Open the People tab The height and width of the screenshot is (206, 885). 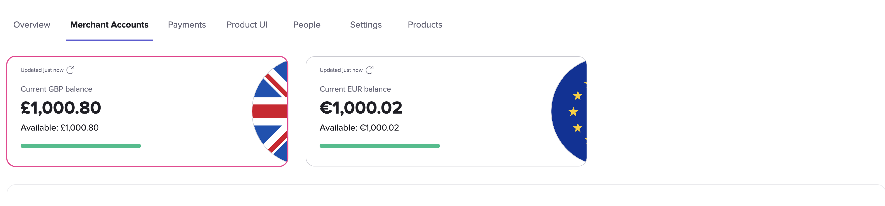307,25
